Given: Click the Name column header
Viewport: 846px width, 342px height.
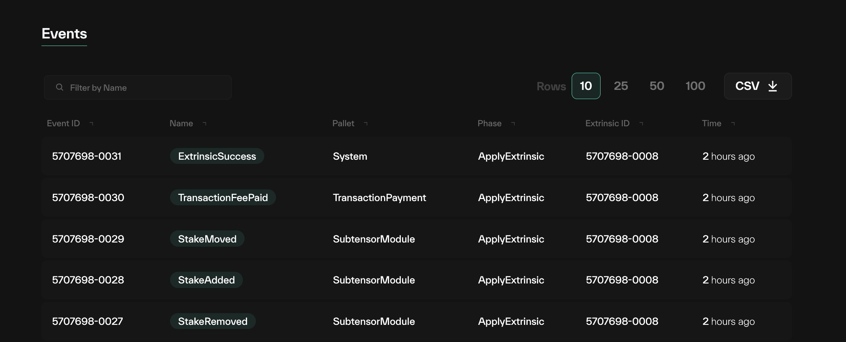Looking at the screenshot, I should [181, 123].
